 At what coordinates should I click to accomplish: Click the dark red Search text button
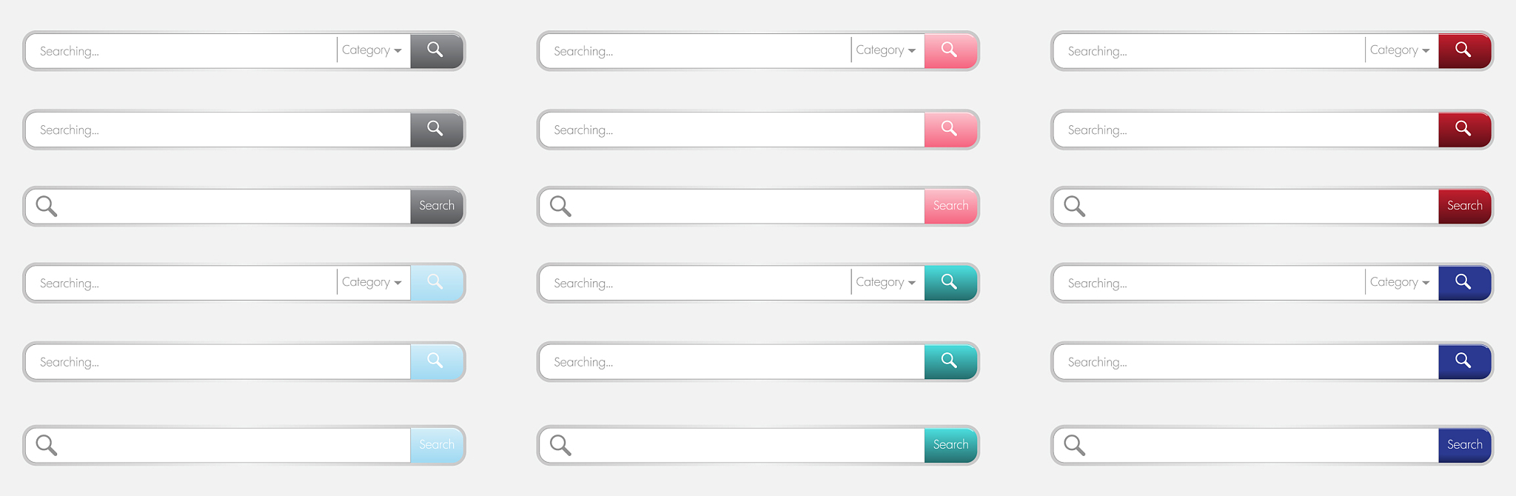tap(1463, 206)
